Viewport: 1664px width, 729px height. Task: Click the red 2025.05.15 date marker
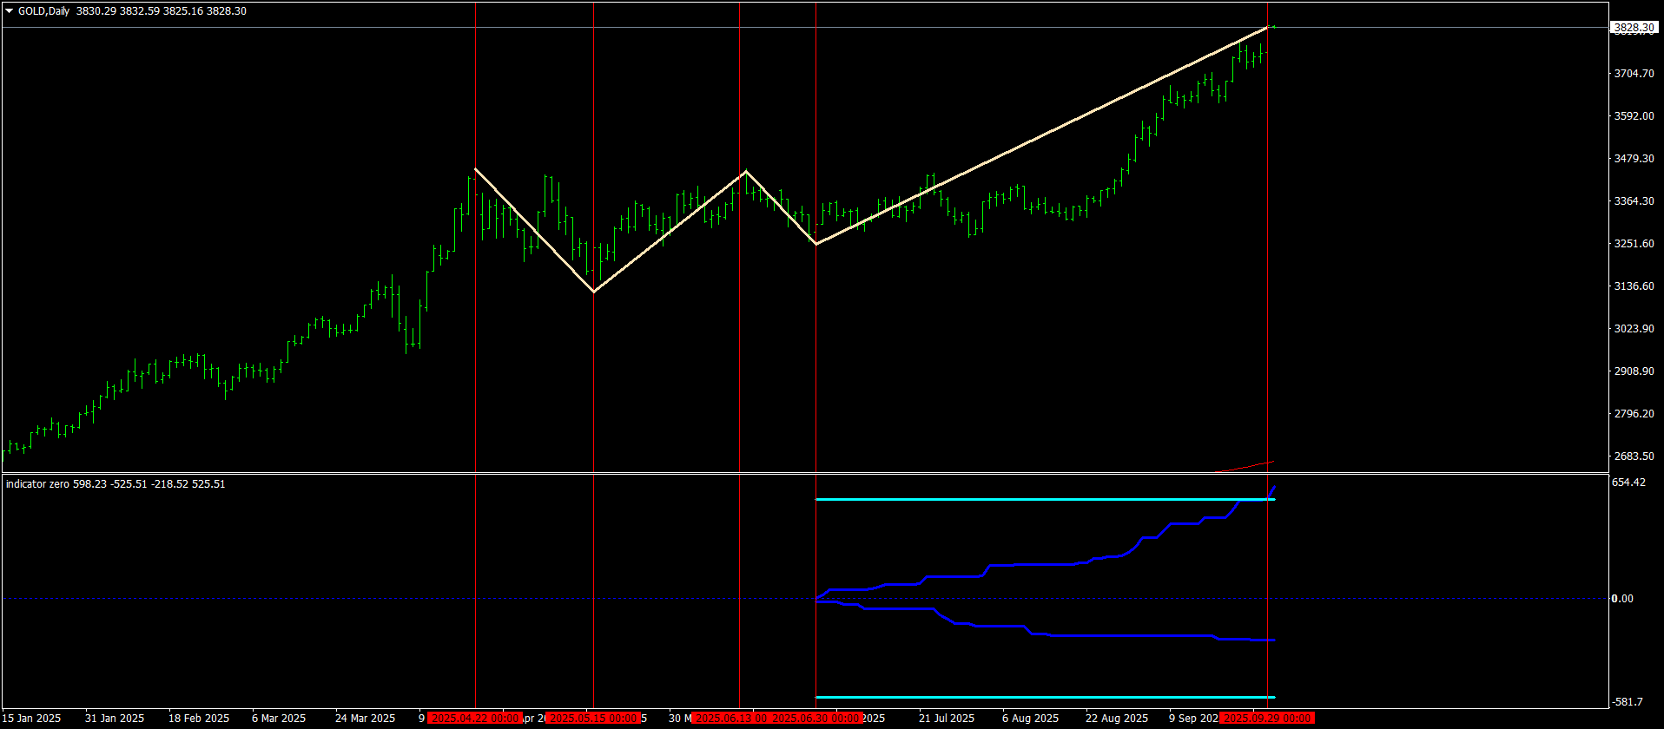[x=594, y=718]
